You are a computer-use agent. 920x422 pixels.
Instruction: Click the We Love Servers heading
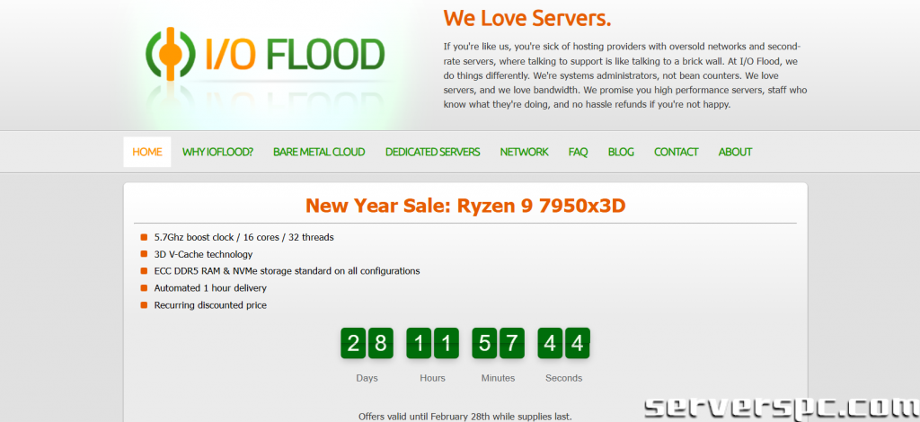tap(526, 18)
